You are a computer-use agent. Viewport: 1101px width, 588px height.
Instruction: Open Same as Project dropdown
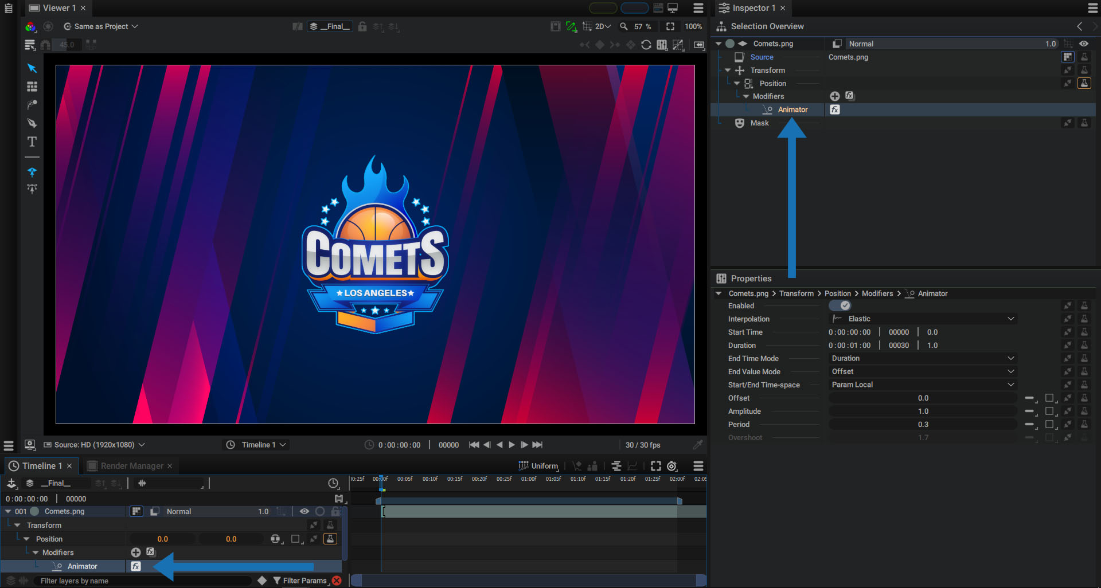point(101,26)
